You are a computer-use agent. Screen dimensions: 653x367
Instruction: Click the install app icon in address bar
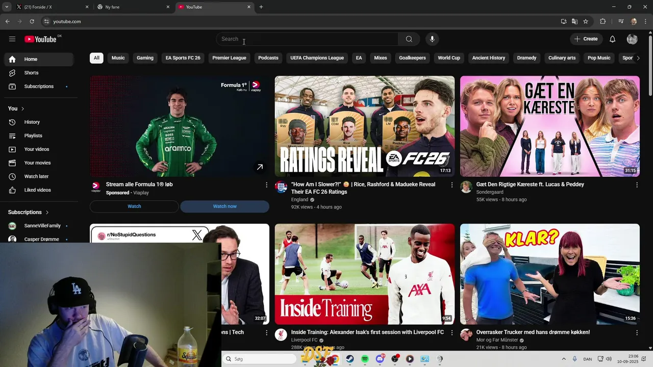point(564,21)
